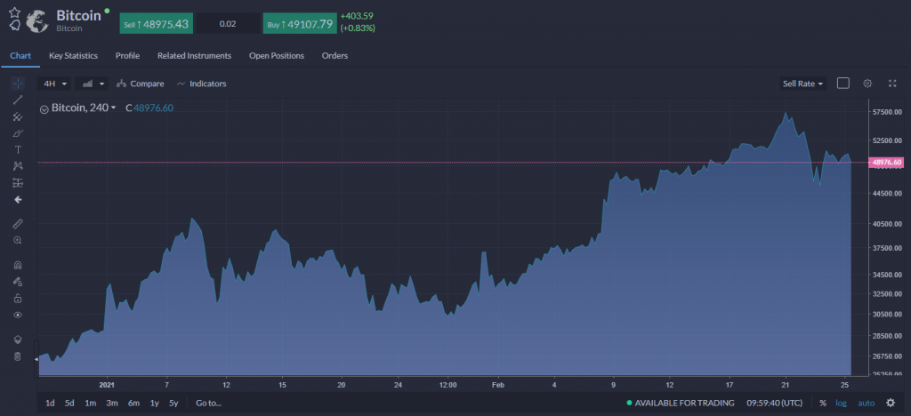Open the Key Statistics tab
The height and width of the screenshot is (416, 911).
73,56
